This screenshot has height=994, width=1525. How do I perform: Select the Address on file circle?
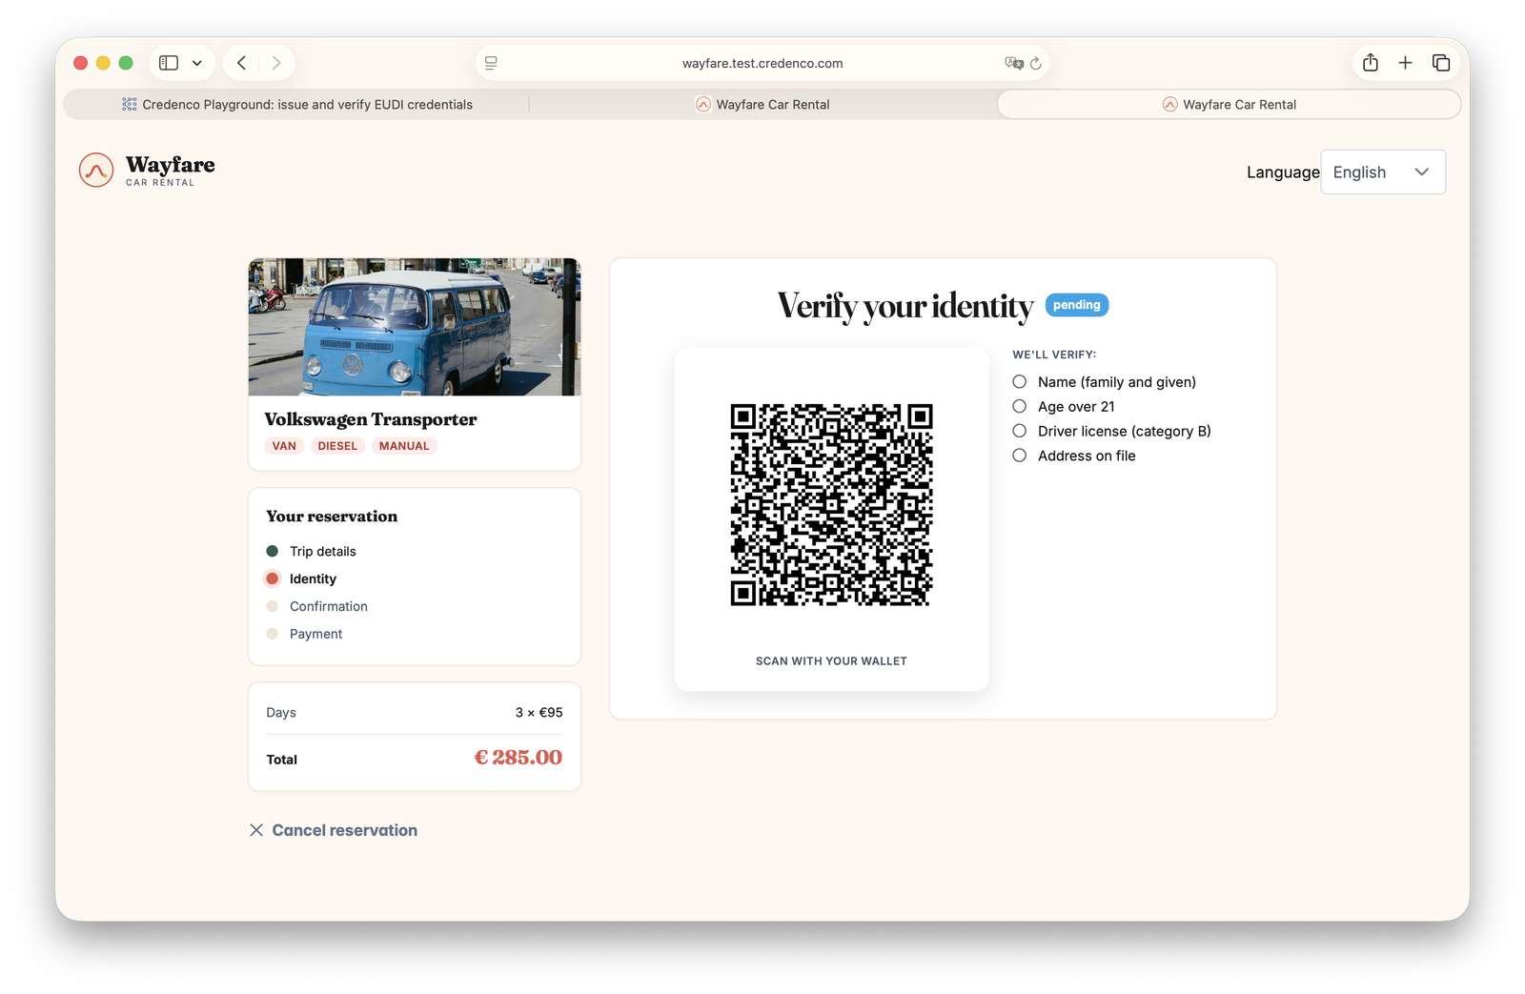tap(1020, 456)
